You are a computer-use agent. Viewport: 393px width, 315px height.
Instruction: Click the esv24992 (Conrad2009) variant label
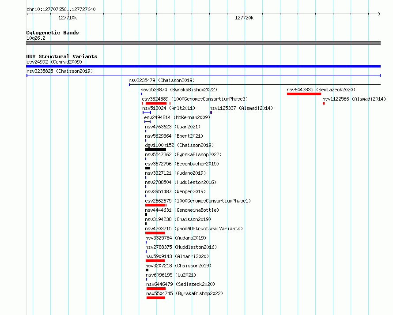(x=54, y=62)
